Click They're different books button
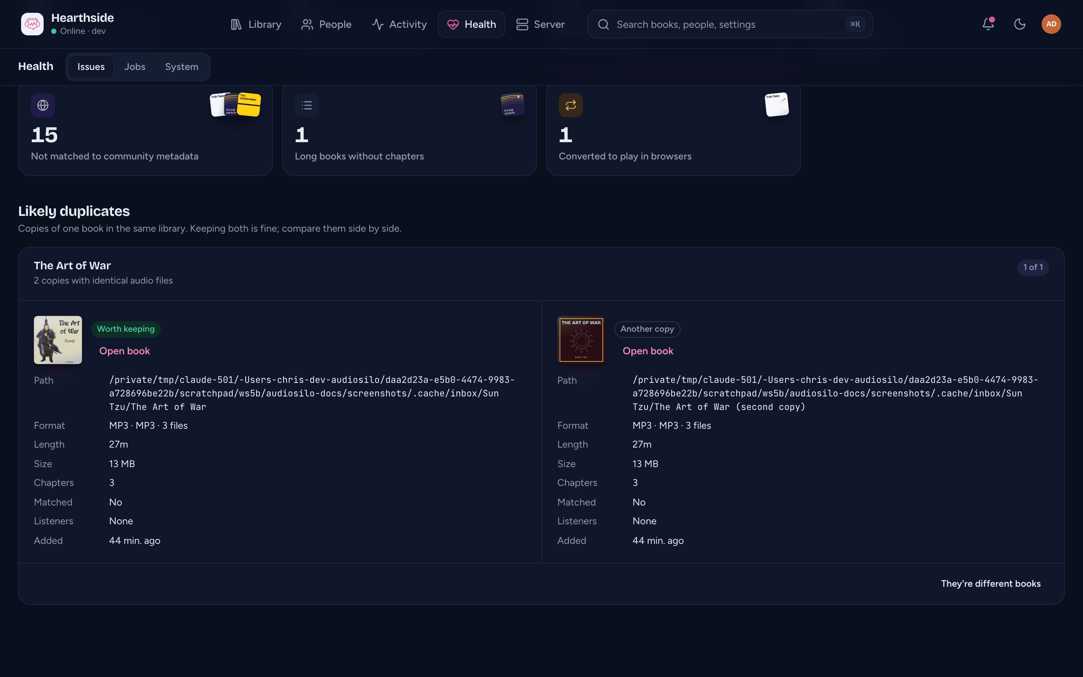The height and width of the screenshot is (677, 1083). coord(990,583)
